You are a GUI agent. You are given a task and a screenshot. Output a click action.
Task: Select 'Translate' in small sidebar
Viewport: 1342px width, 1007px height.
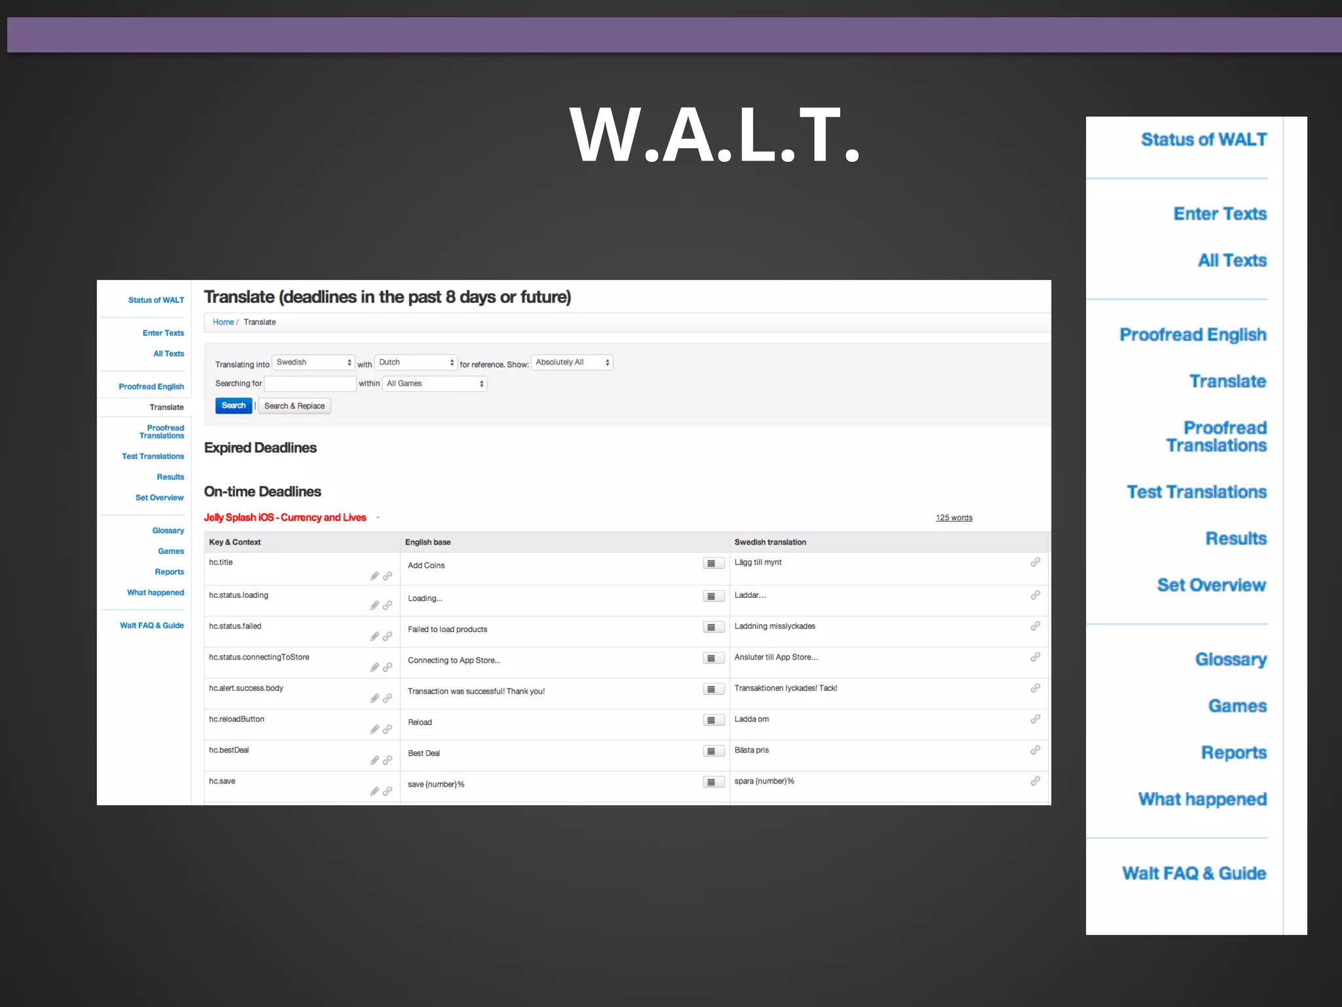tap(166, 407)
